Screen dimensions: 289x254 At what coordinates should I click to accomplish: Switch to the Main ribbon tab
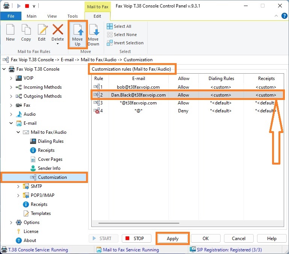point(32,16)
